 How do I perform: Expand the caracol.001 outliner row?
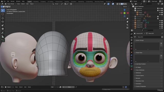pyautogui.click(x=133, y=23)
